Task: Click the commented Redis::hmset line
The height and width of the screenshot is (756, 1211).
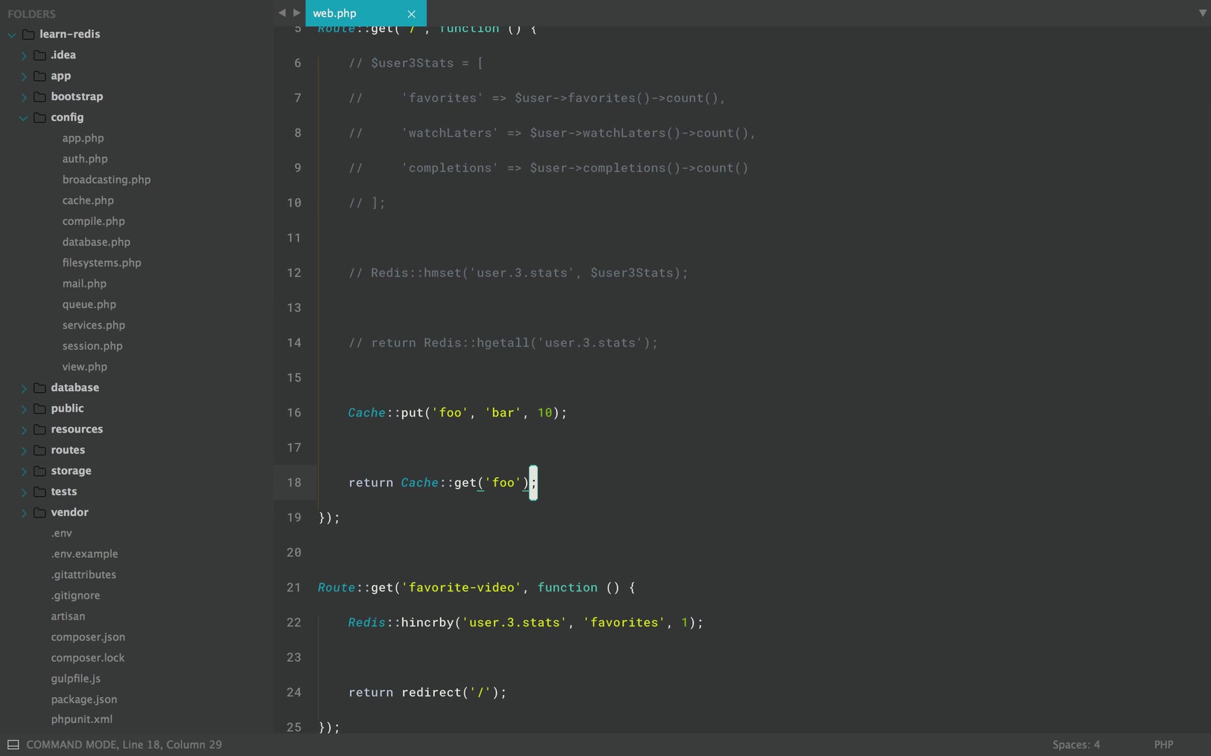Action: (x=518, y=273)
